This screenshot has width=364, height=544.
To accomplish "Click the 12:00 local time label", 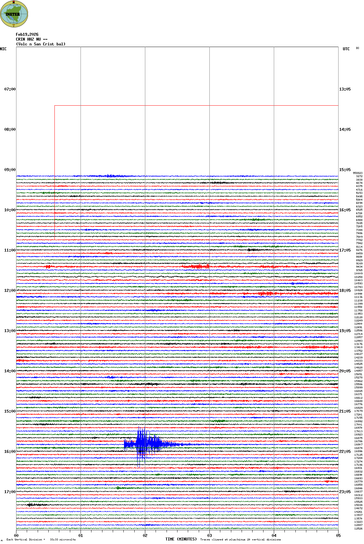I will [x=10, y=291].
